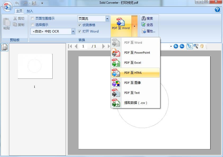Image resolution: width=223 pixels, height=157 pixels.
Task: Click the 剪贴板 group label
Action: 15,40
